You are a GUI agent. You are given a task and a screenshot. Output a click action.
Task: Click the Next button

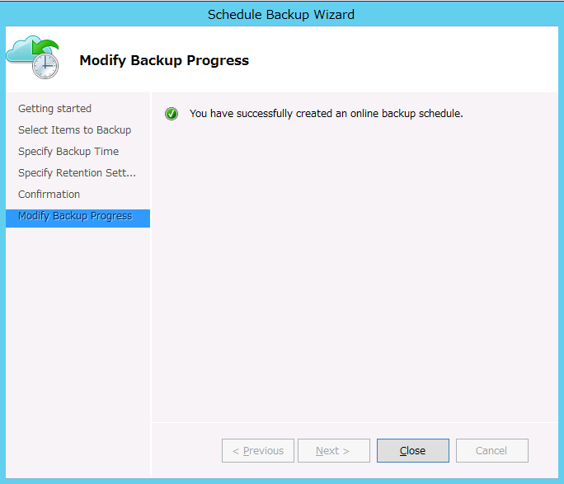[x=333, y=451]
